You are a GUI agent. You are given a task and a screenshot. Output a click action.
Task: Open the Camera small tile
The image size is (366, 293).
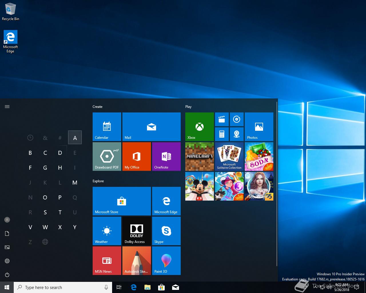[x=237, y=134]
